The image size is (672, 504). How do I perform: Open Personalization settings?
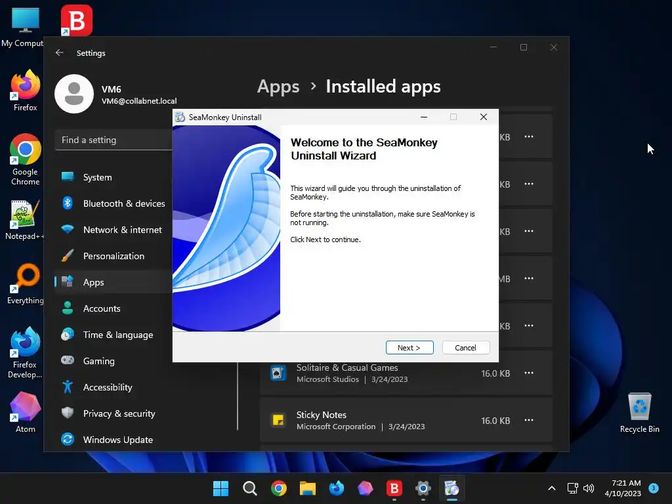tap(114, 256)
